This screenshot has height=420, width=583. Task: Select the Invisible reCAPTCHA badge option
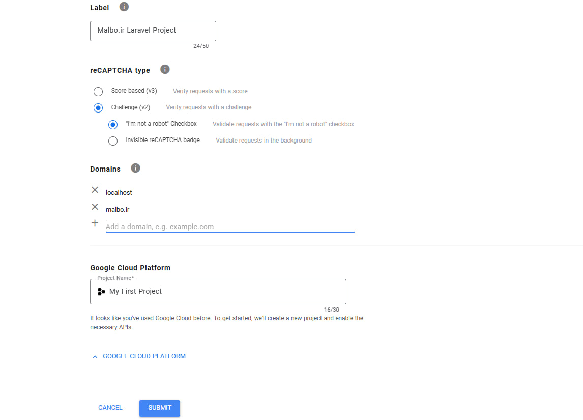(x=113, y=141)
